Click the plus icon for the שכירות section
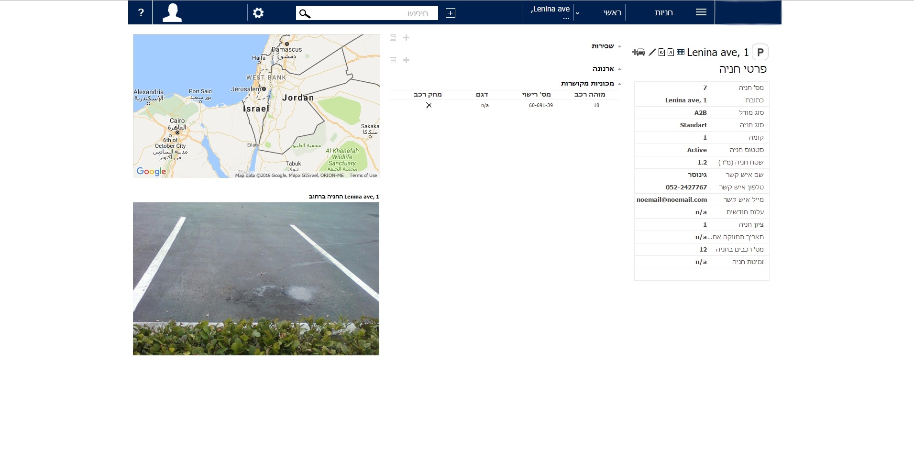 coord(406,38)
